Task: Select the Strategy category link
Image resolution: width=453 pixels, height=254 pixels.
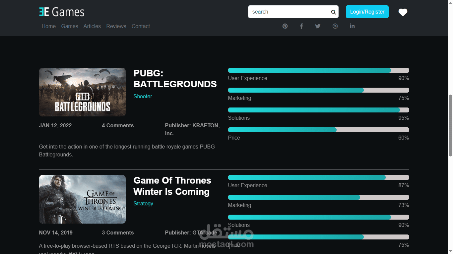Action: (x=143, y=203)
